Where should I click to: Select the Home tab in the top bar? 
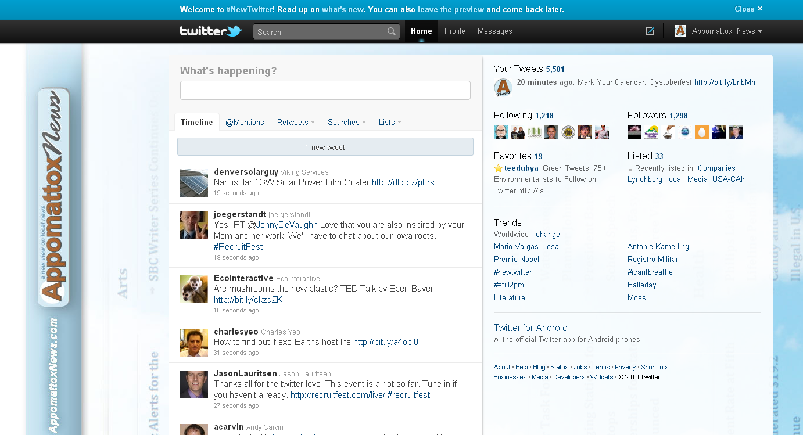(421, 31)
